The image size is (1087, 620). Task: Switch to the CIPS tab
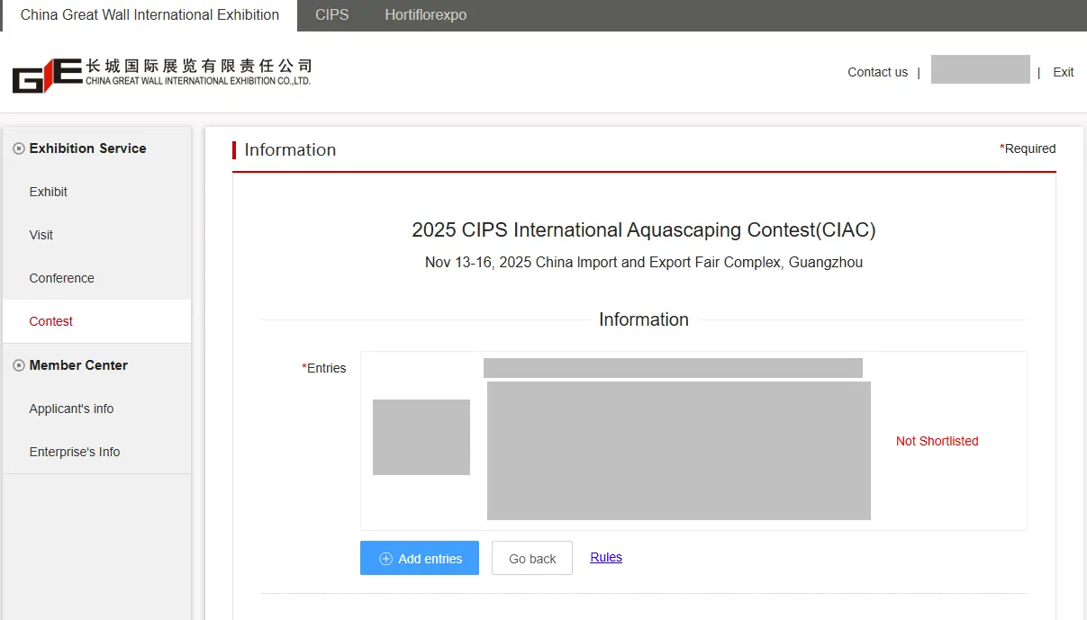[x=331, y=15]
